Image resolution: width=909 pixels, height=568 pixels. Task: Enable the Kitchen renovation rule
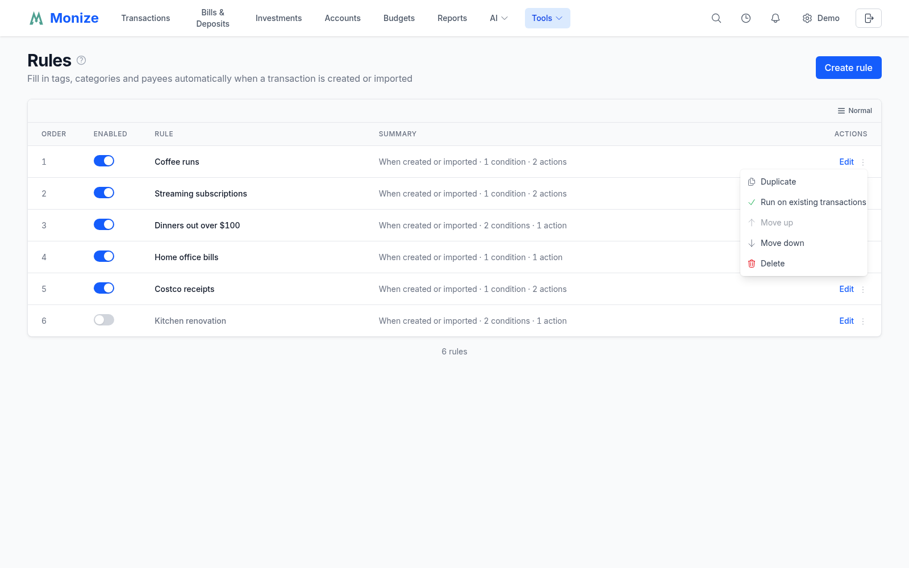104,320
